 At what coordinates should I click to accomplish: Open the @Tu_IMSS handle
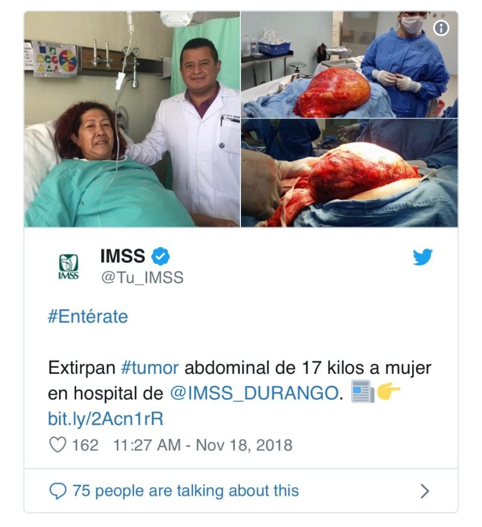click(x=142, y=277)
